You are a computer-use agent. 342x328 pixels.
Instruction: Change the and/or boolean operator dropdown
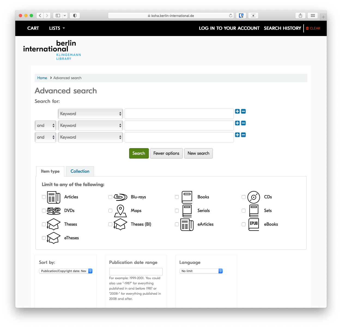[45, 125]
